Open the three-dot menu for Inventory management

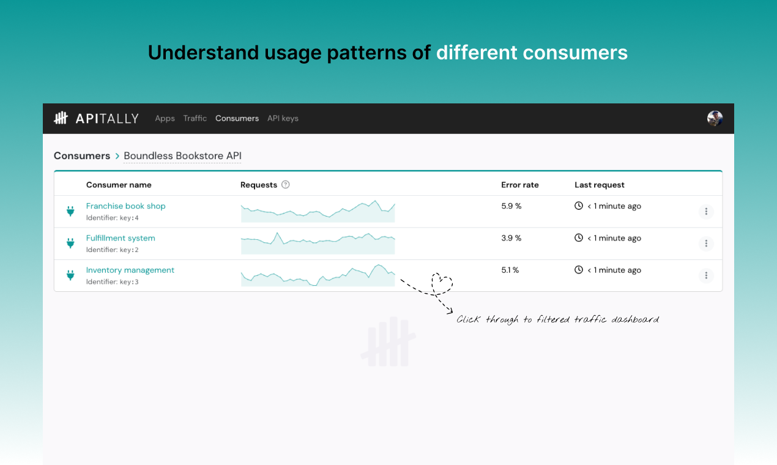[x=706, y=275]
